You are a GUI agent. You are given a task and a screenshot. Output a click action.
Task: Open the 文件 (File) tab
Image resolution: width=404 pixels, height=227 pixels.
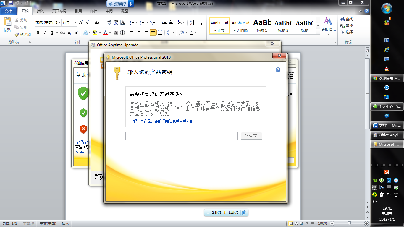(9, 11)
